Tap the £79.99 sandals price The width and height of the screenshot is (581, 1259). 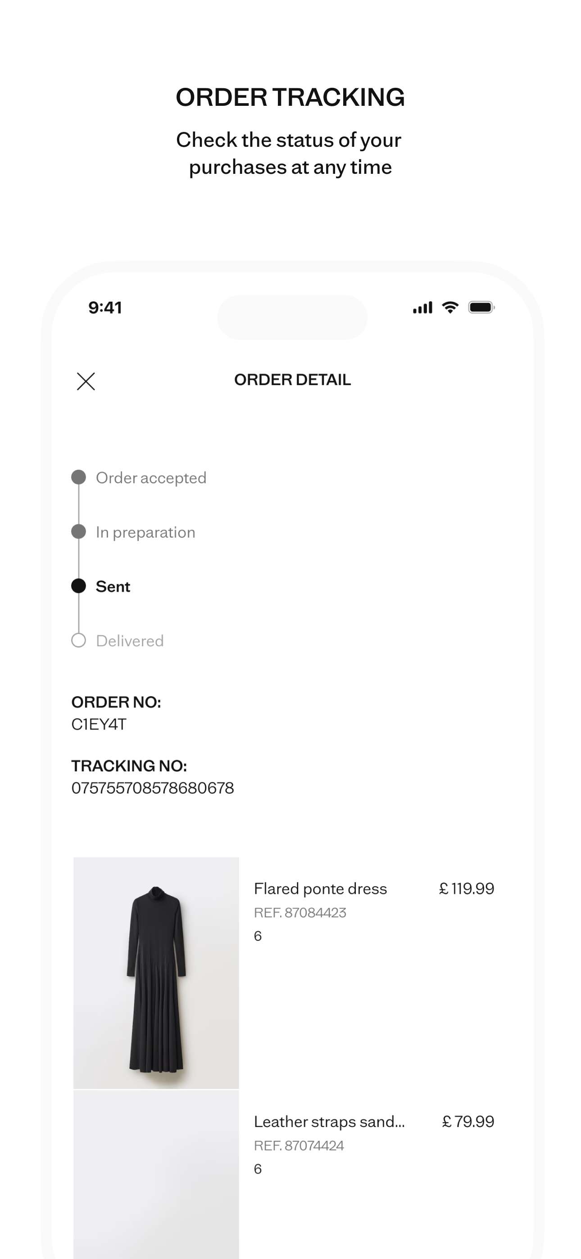[468, 1122]
